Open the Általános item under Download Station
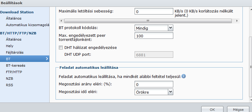Screen dimensions: 252x112 (x=14, y=18)
